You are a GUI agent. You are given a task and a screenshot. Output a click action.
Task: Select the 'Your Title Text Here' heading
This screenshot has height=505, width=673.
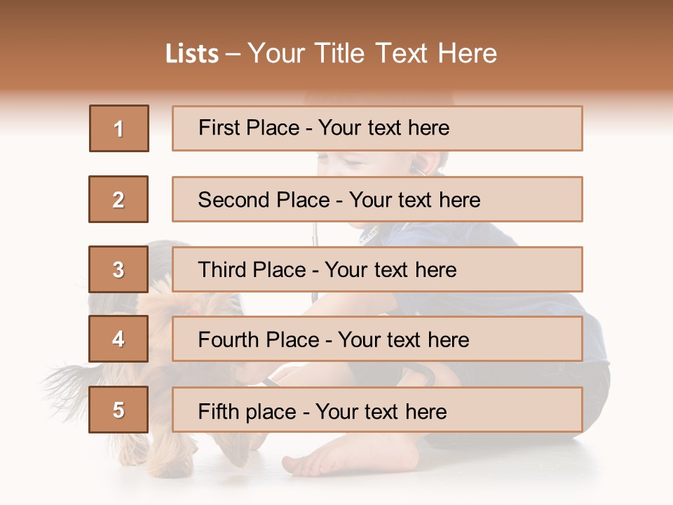pos(372,53)
